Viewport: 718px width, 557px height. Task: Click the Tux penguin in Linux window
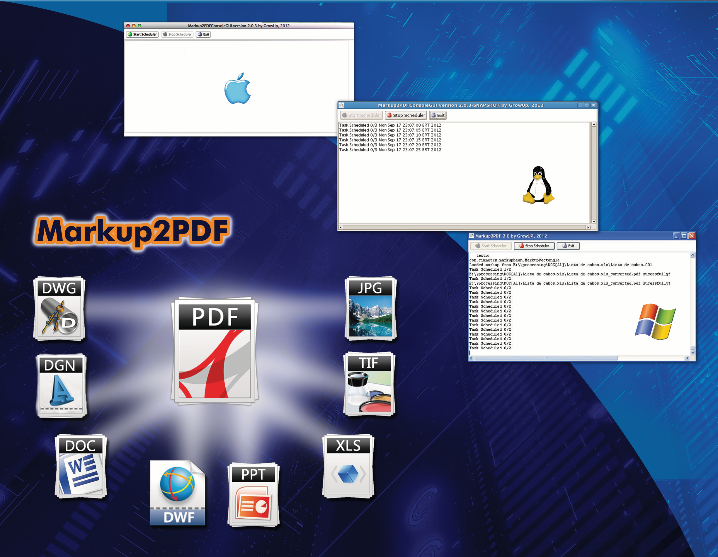[x=539, y=185]
